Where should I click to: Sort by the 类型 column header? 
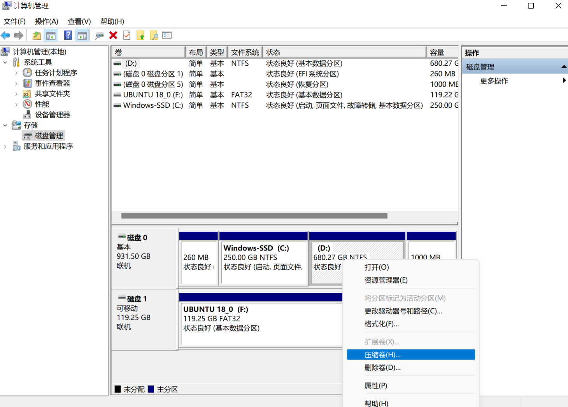point(217,52)
